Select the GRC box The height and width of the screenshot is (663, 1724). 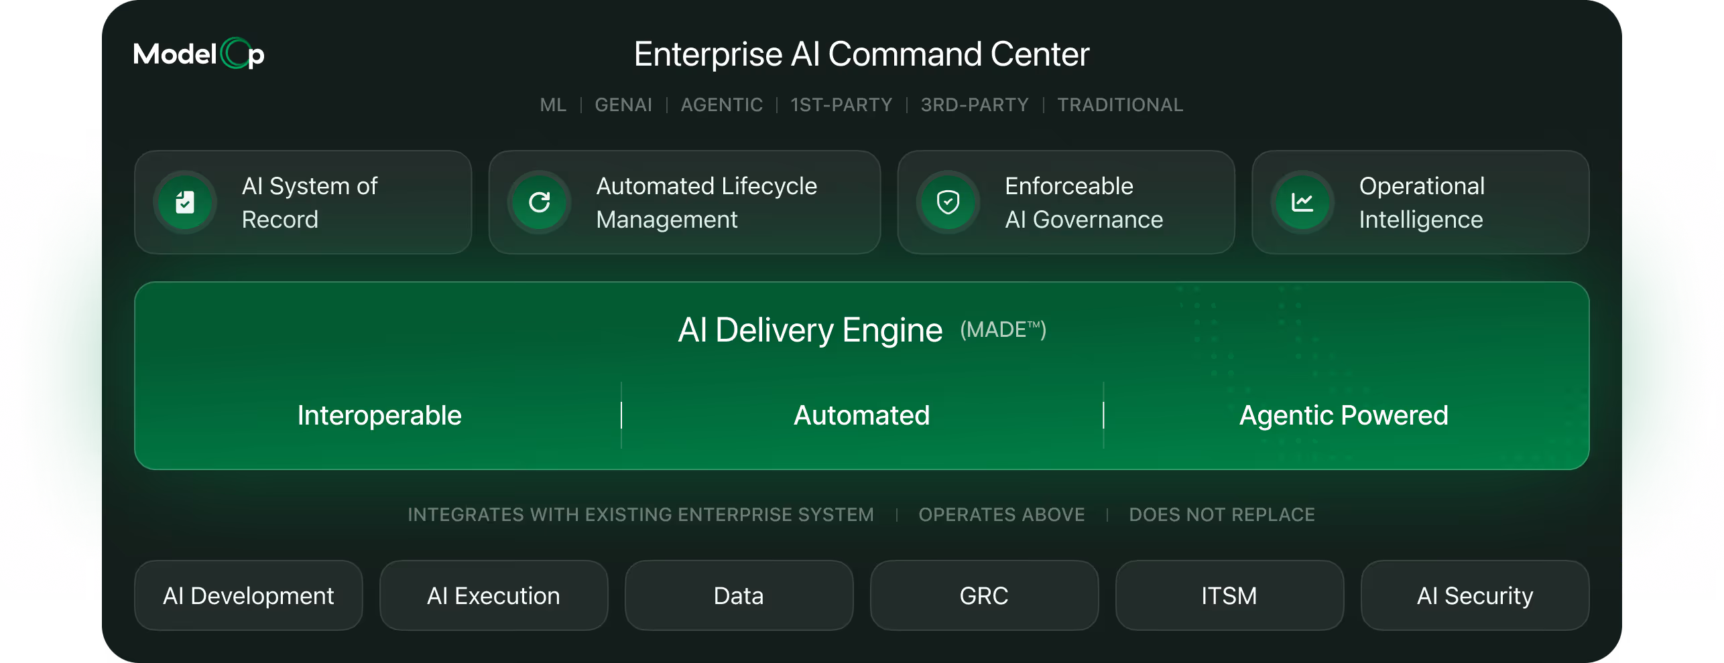[985, 595]
